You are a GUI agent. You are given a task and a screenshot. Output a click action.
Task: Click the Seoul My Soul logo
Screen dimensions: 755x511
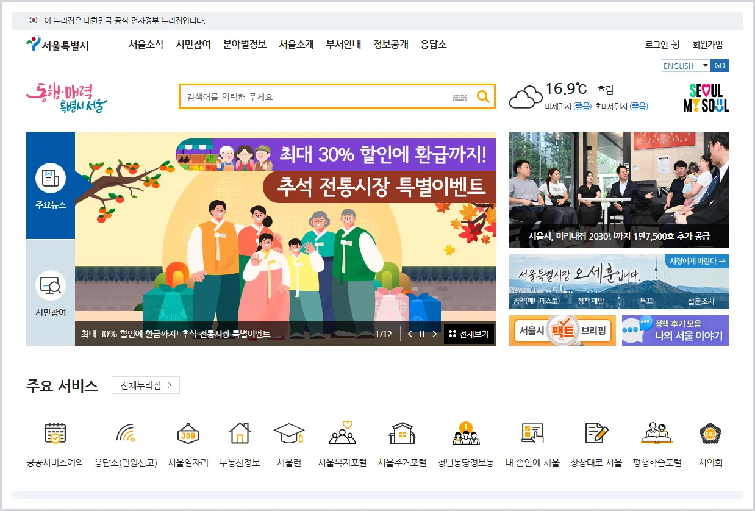[706, 98]
